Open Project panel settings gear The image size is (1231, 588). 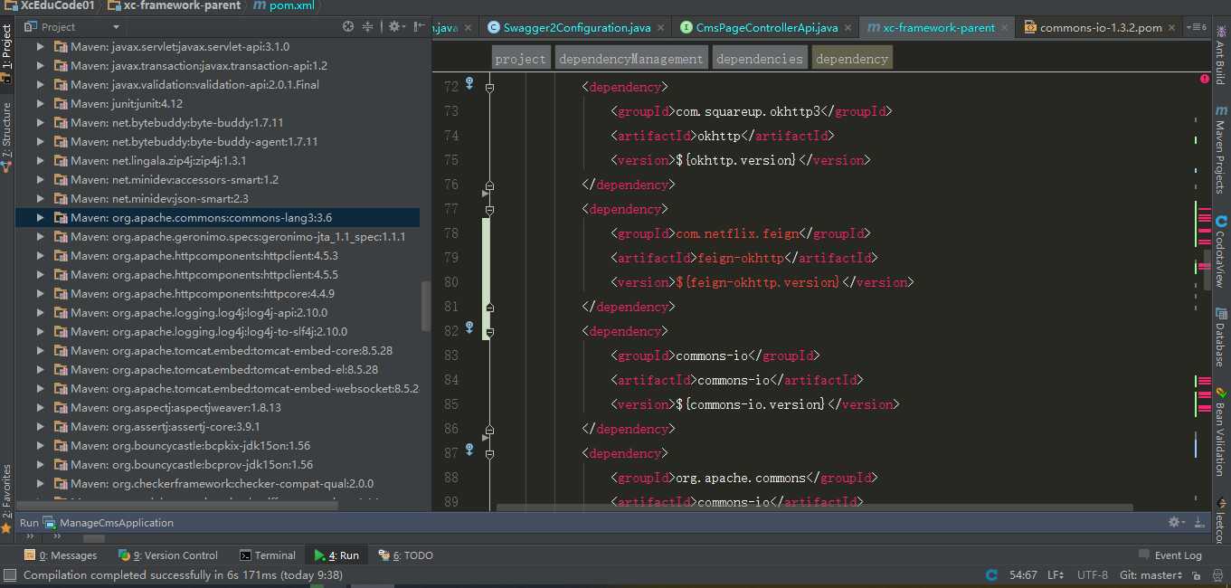tap(394, 27)
